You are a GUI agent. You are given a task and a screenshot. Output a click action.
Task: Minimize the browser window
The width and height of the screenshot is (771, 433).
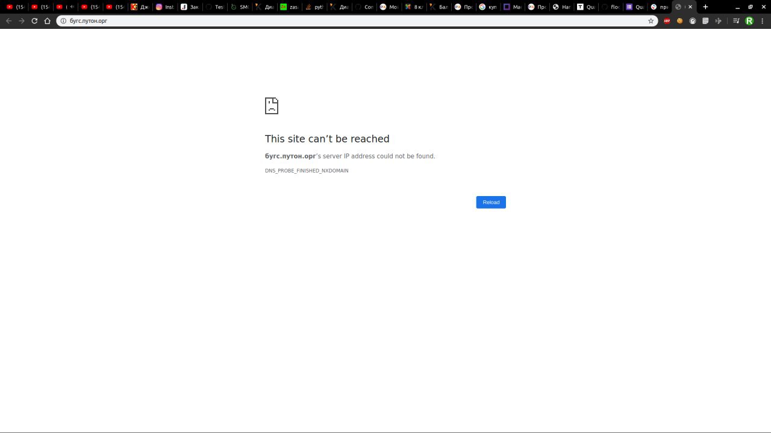[737, 7]
